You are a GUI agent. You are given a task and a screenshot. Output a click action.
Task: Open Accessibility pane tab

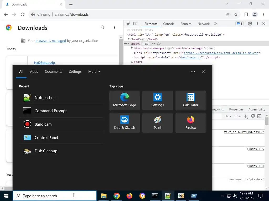(x=257, y=109)
